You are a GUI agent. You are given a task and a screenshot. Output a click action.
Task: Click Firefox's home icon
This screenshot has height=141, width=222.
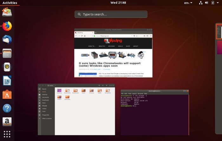85,36
